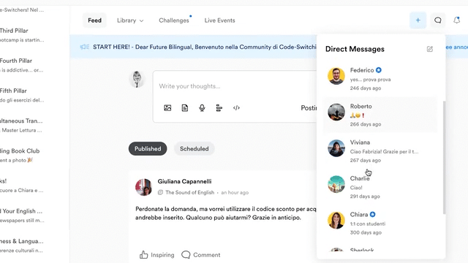Click your own avatar beside composer

click(137, 79)
